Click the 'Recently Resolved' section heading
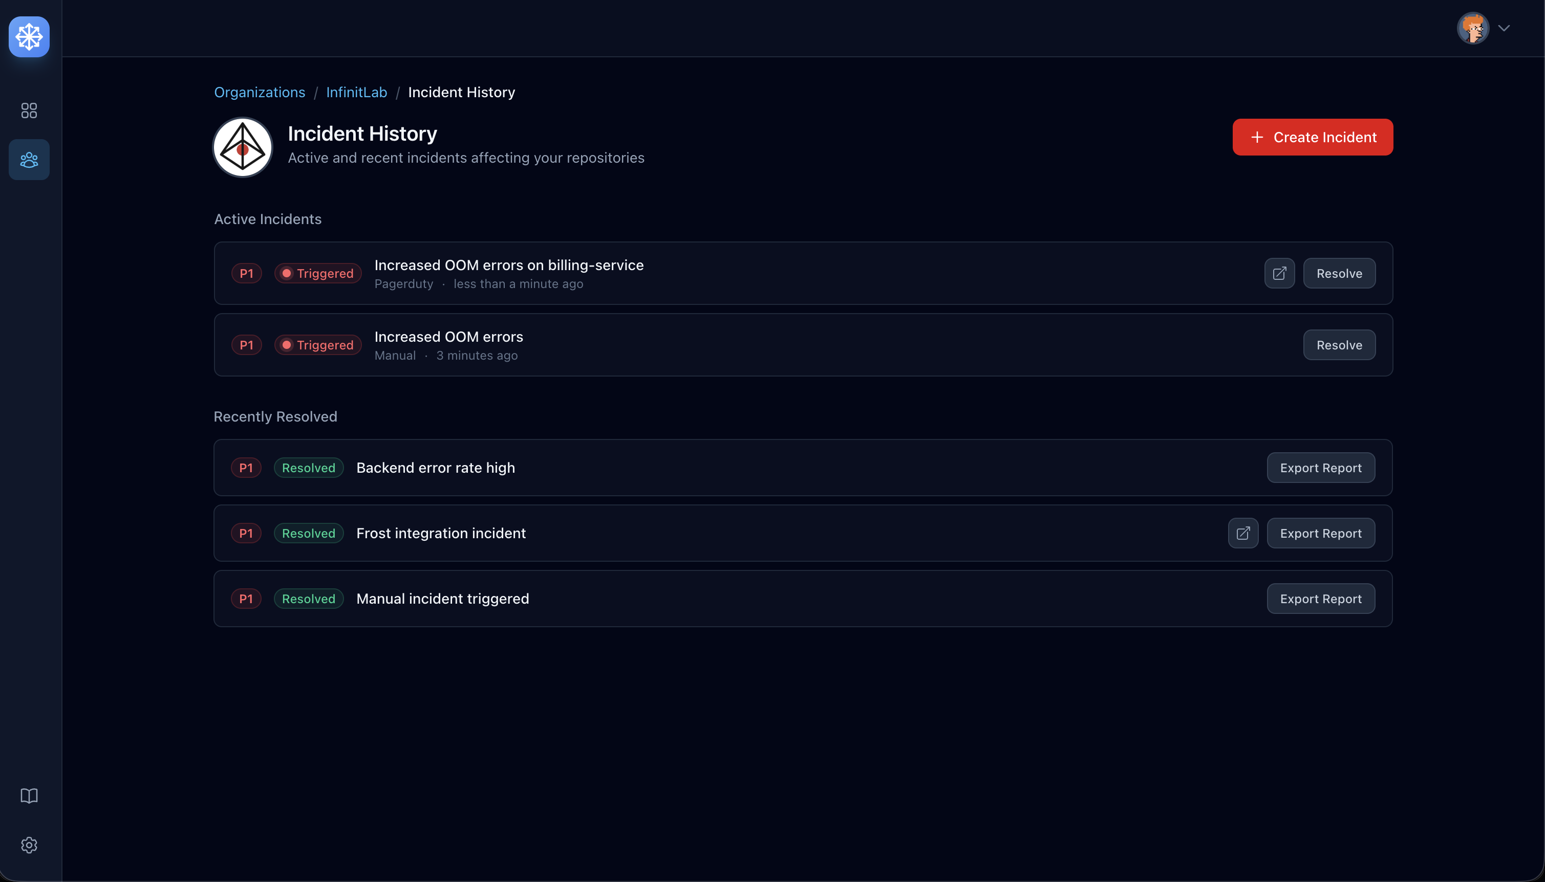 click(275, 416)
